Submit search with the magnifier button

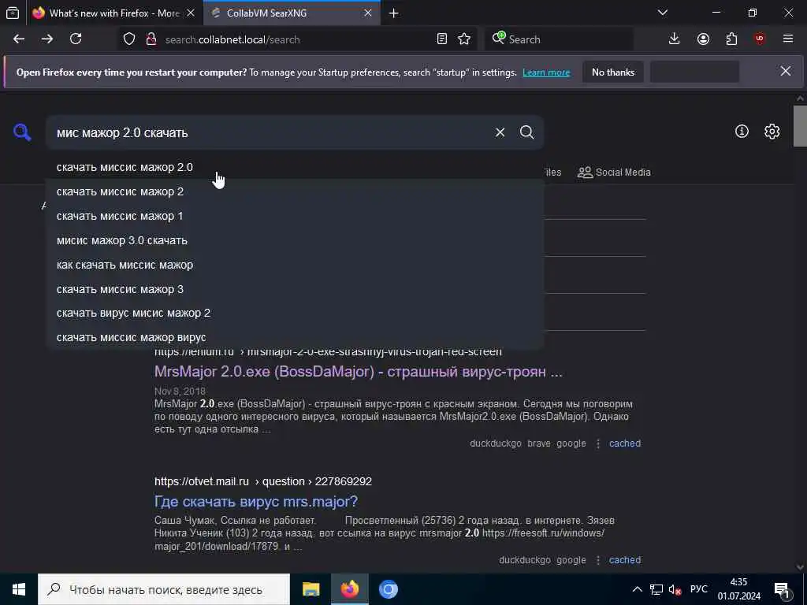526,132
